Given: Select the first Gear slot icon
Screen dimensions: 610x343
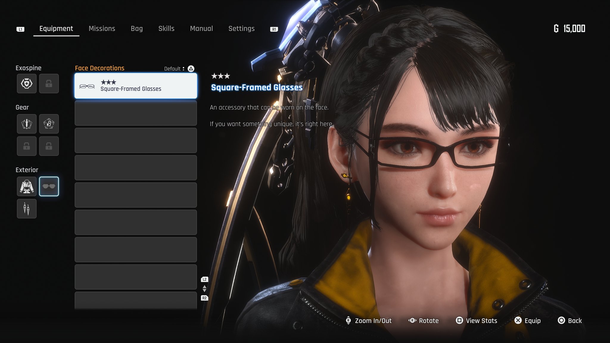Looking at the screenshot, I should 27,124.
